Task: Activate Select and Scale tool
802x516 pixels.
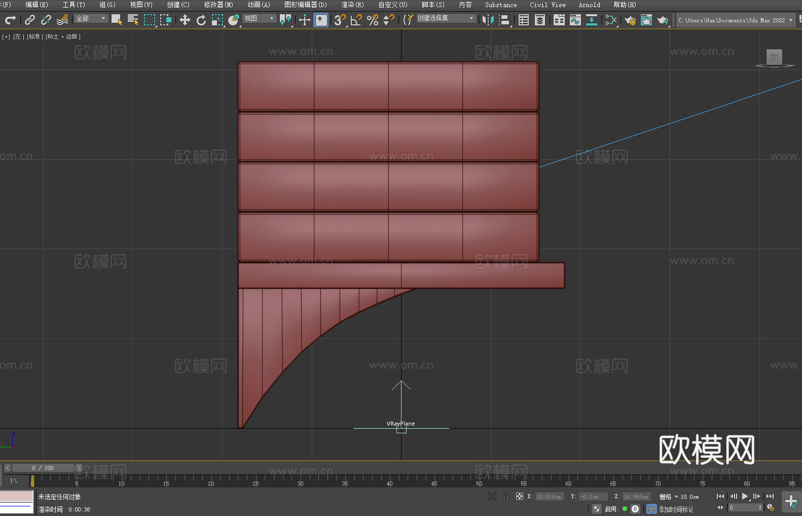Action: pos(217,20)
